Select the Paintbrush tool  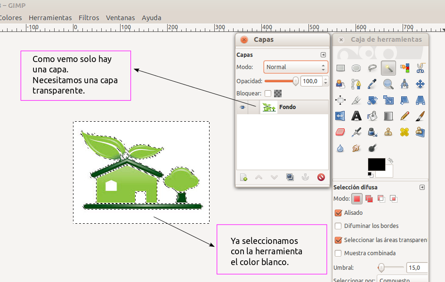[421, 116]
